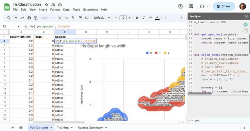Open the text color picker

coord(157,18)
